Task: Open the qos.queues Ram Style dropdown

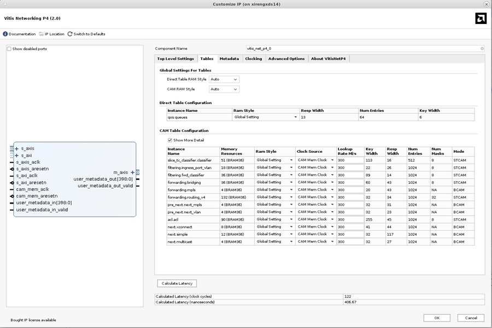Action: [x=266, y=117]
